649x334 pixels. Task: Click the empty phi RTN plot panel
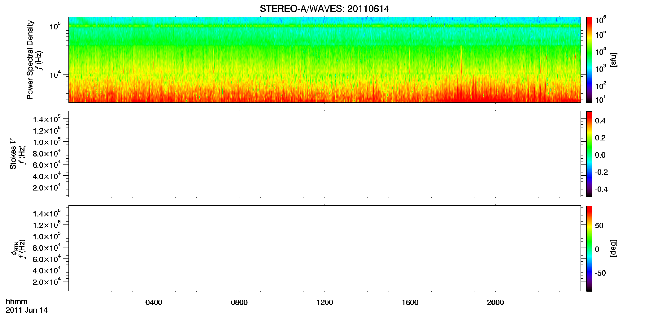click(x=324, y=248)
